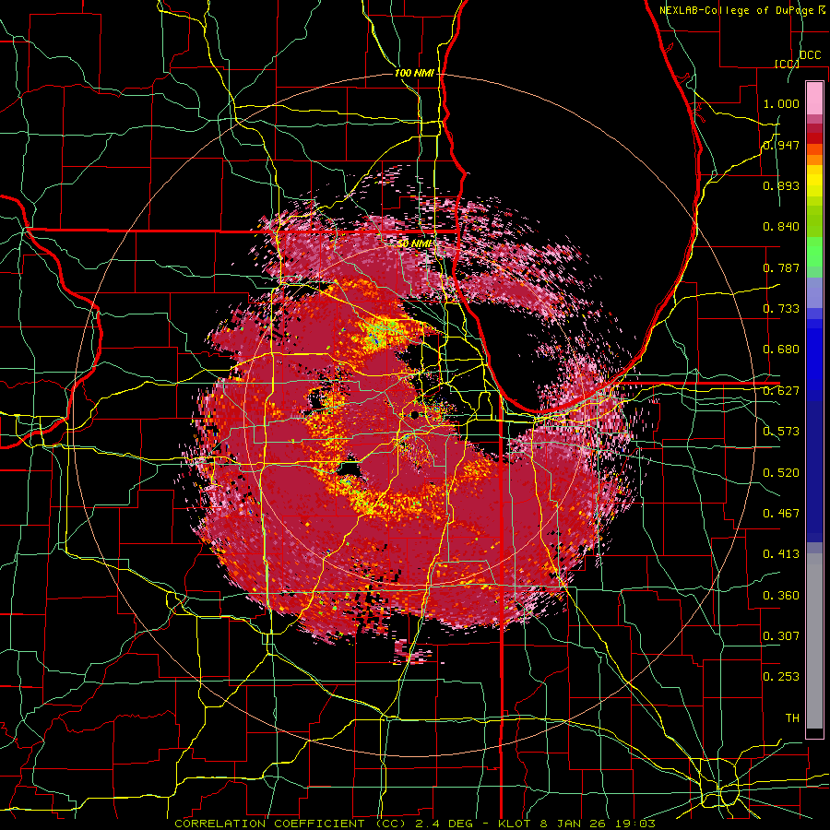Click the '[CC]' legend unit label
The height and width of the screenshot is (830, 830).
(x=787, y=64)
